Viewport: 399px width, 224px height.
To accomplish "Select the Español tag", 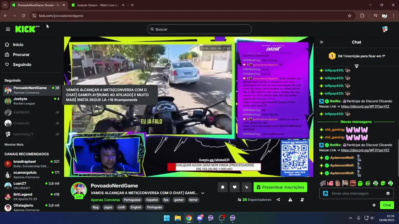I will [x=152, y=200].
